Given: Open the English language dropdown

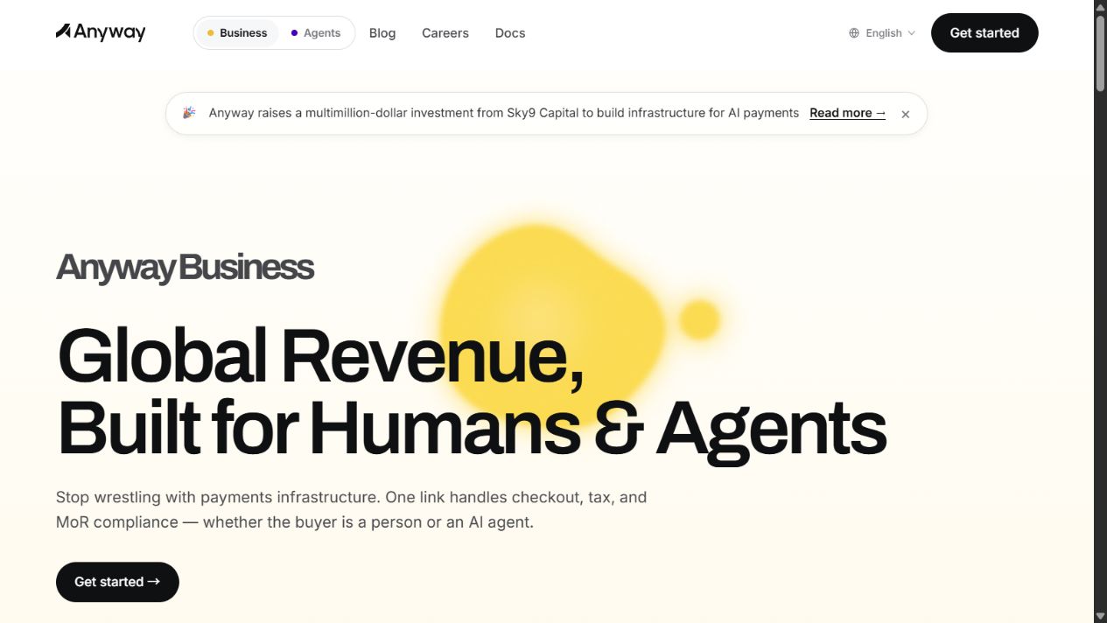Looking at the screenshot, I should [x=882, y=33].
